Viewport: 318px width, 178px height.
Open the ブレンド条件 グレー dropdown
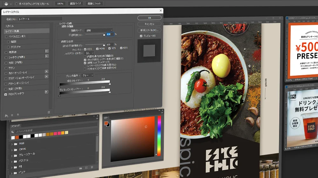[x=87, y=75]
